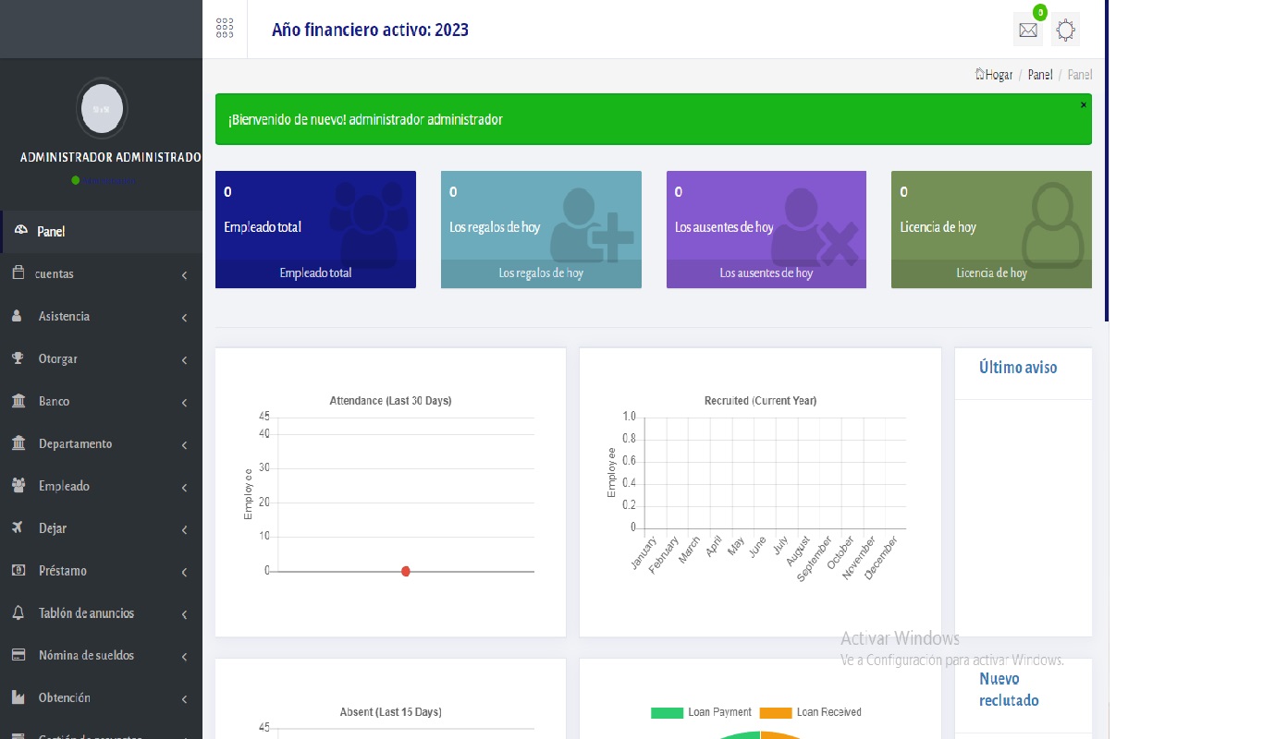1263x739 pixels.
Task: Expand the Empleado menu chevron
Action: click(x=184, y=488)
